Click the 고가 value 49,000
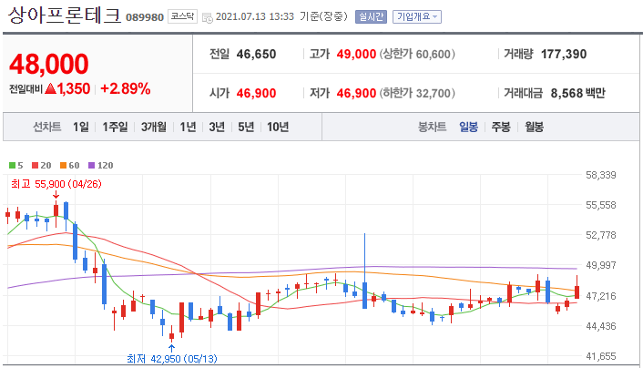The width and height of the screenshot is (643, 368). click(x=356, y=54)
